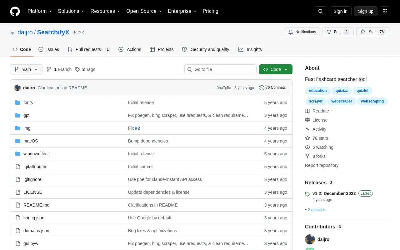Fork the repository with Fork button
Screen dimensions: 400x250
(338, 32)
